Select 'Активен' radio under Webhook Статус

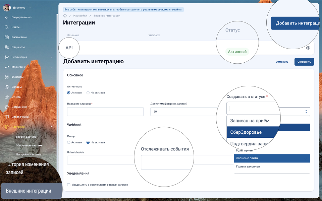(x=69, y=142)
